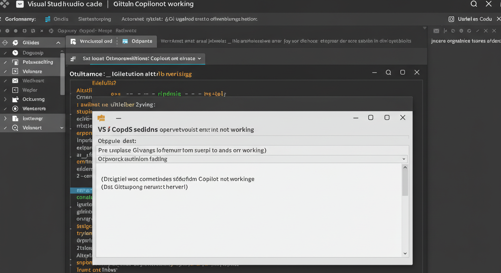501x273 pixels.
Task: Toggle the checkmark next to Weder
Action: click(5, 90)
